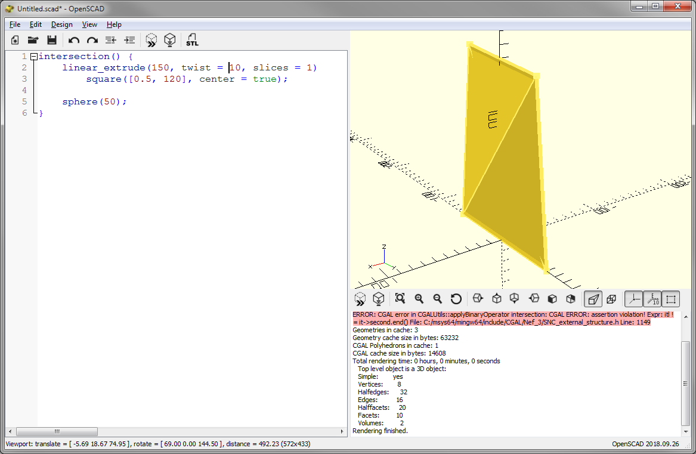
Task: Open an existing SCAD file
Action: point(33,39)
